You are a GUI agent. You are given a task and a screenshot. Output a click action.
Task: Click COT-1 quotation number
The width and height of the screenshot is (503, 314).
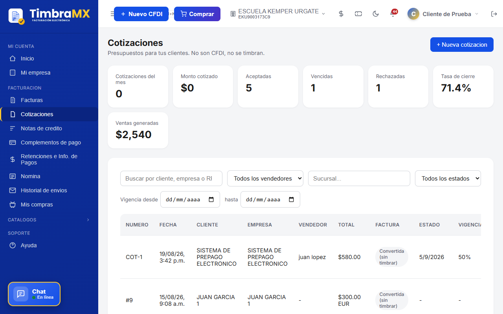(134, 257)
